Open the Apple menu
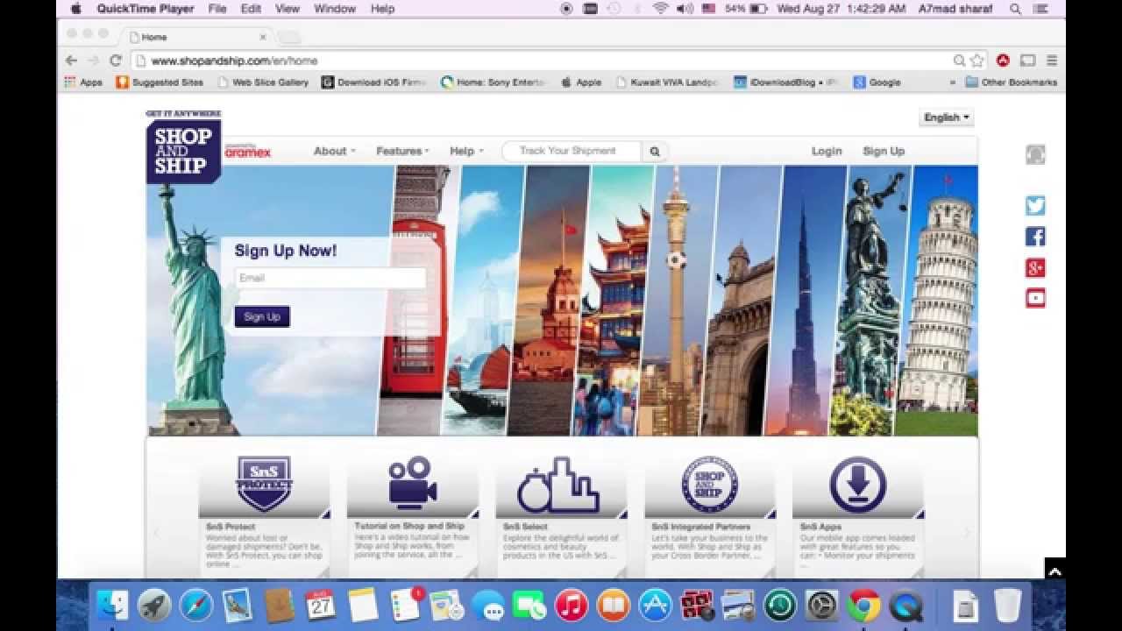 pos(76,9)
